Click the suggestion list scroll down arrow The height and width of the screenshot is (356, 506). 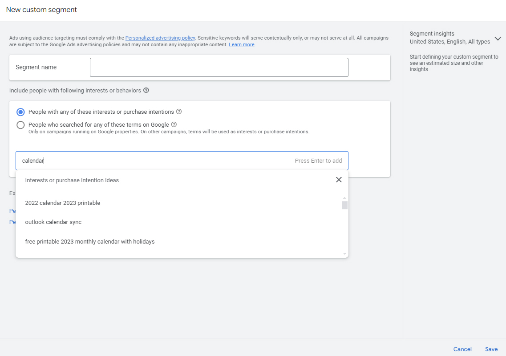(344, 254)
